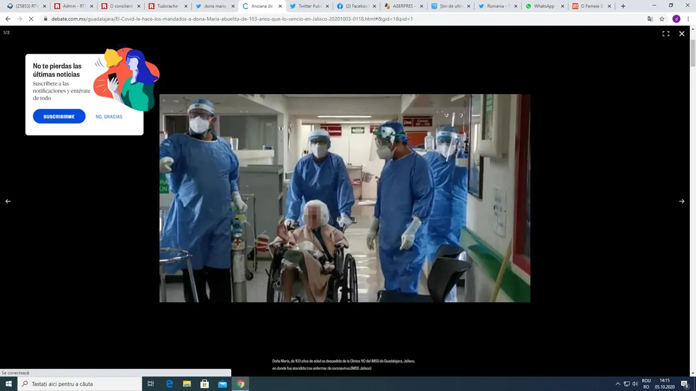696x391 pixels.
Task: Go to the next gallery photo arrow
Action: (682, 201)
